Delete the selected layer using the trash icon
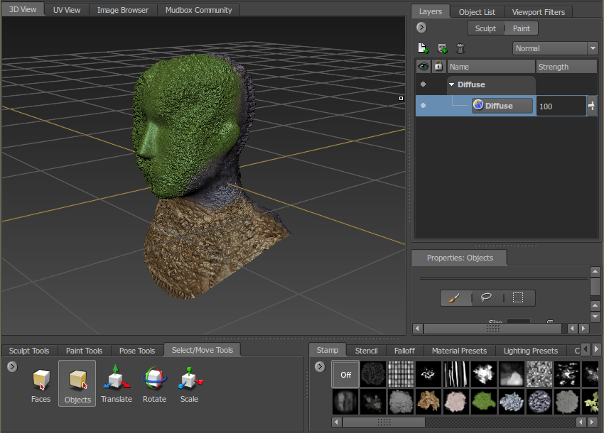This screenshot has width=604, height=433. coord(460,48)
